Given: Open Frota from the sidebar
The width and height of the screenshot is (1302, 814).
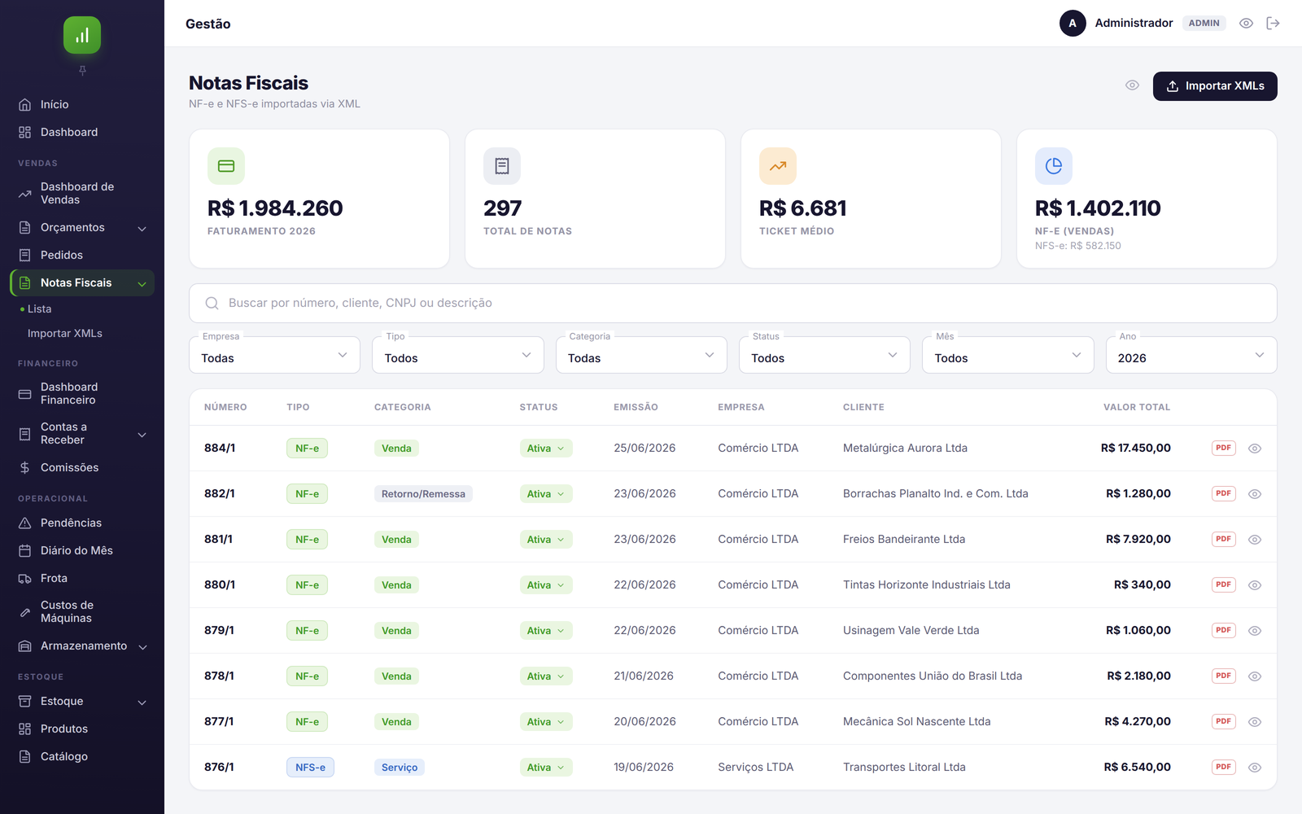Looking at the screenshot, I should click(x=82, y=578).
